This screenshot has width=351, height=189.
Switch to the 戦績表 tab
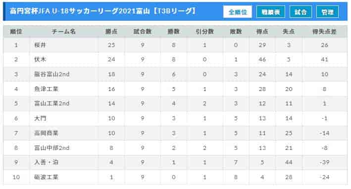[271, 12]
